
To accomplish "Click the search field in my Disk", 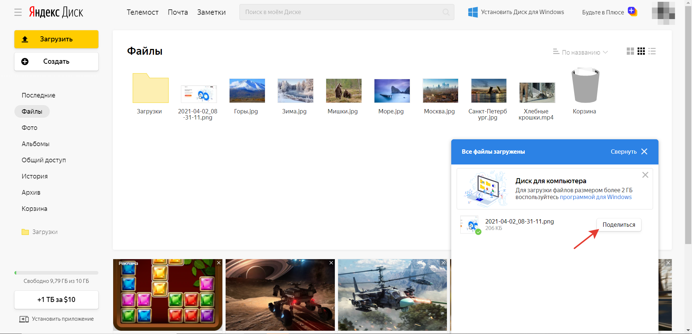I will [x=342, y=12].
